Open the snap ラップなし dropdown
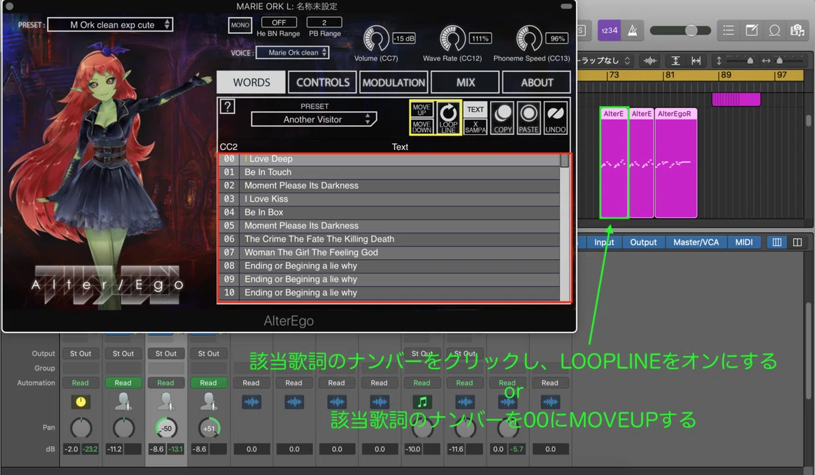The height and width of the screenshot is (475, 815). 604,61
